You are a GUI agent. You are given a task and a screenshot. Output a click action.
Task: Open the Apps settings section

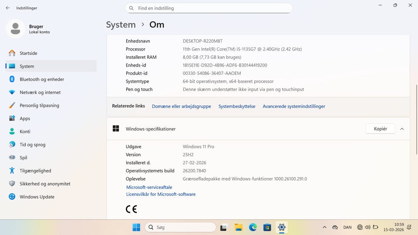point(25,118)
